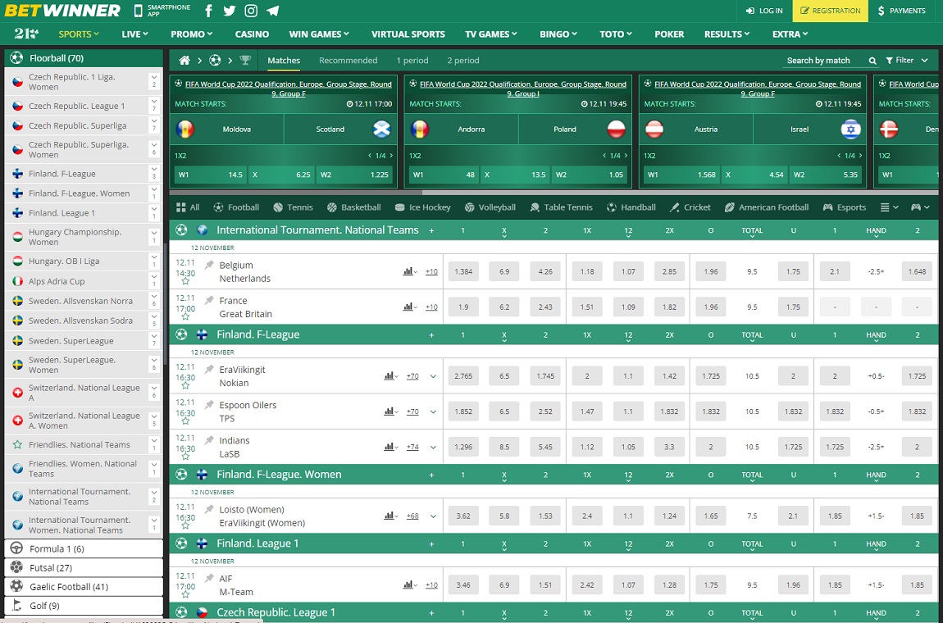Open the more sports list dropdown

tap(890, 207)
